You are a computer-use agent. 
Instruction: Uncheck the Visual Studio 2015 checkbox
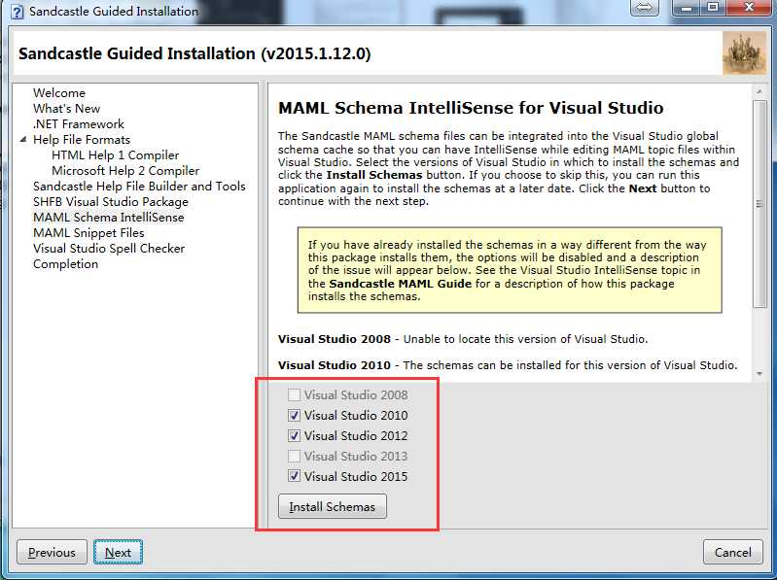point(294,476)
